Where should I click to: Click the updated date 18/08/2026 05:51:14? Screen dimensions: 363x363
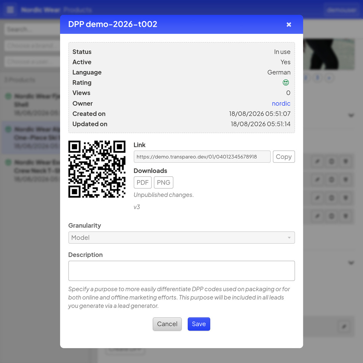[x=260, y=124]
